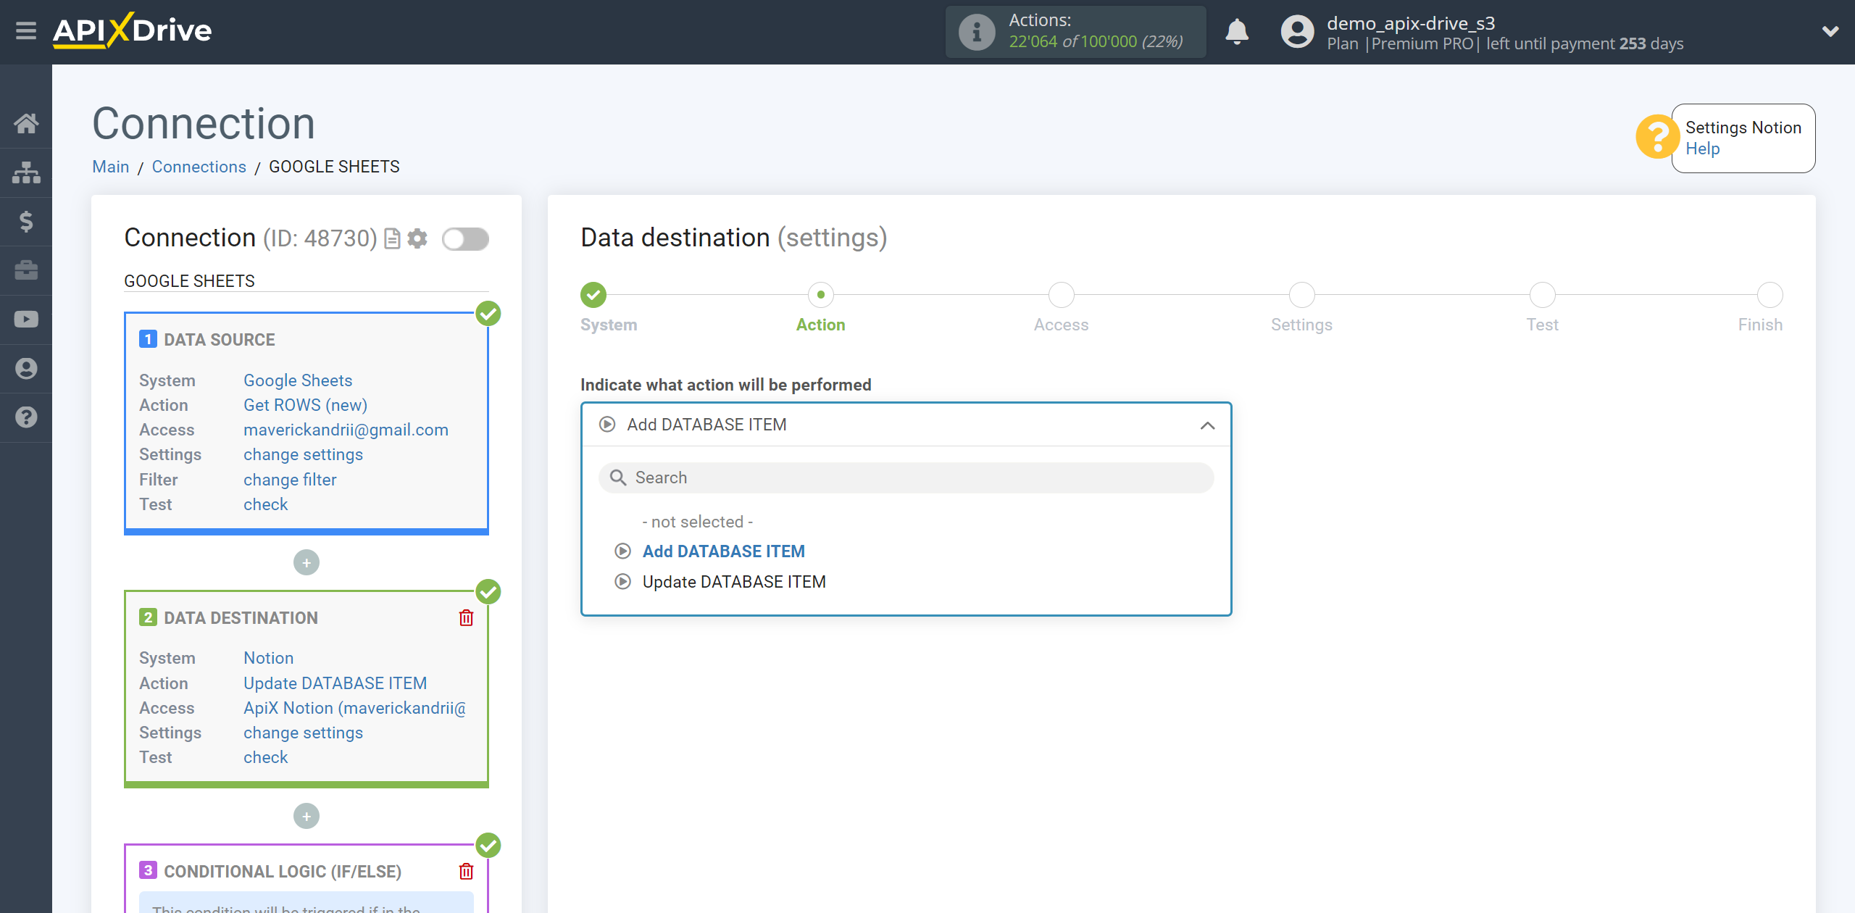Open the Actions info icon
This screenshot has width=1855, height=913.
[977, 32]
